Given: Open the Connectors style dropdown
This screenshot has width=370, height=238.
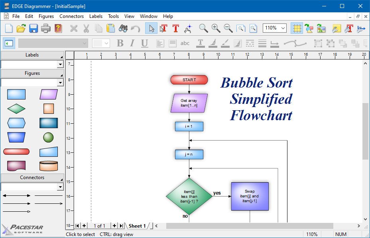Looking at the screenshot, I should click(60, 187).
